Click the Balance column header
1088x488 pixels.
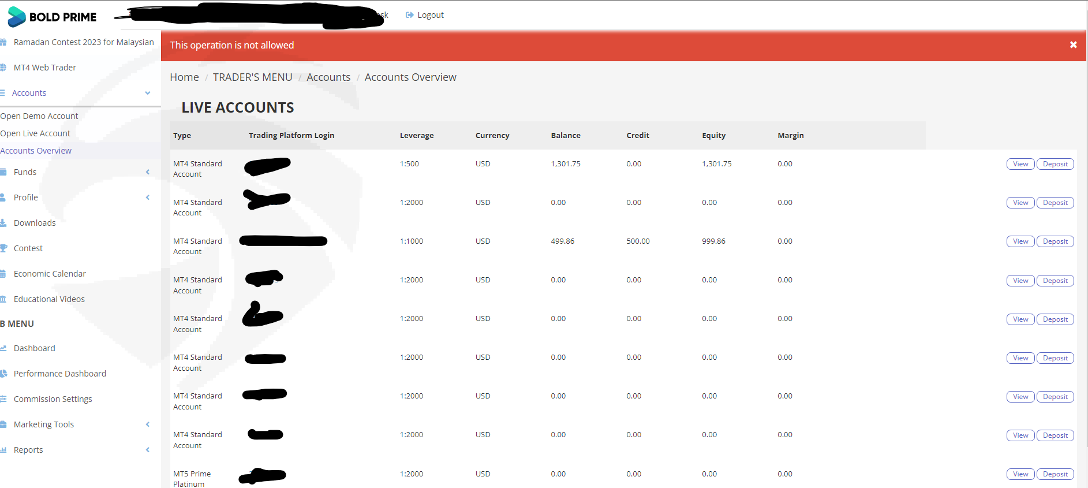point(566,136)
